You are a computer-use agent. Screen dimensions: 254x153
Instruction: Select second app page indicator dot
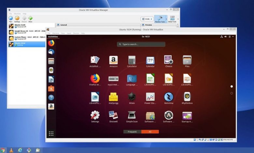tap(232, 93)
